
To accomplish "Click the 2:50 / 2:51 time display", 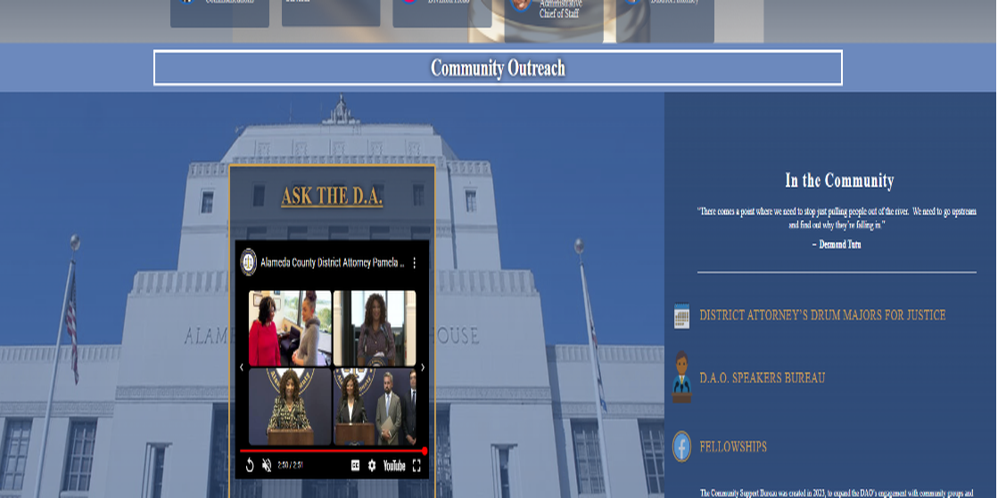I will [x=290, y=465].
